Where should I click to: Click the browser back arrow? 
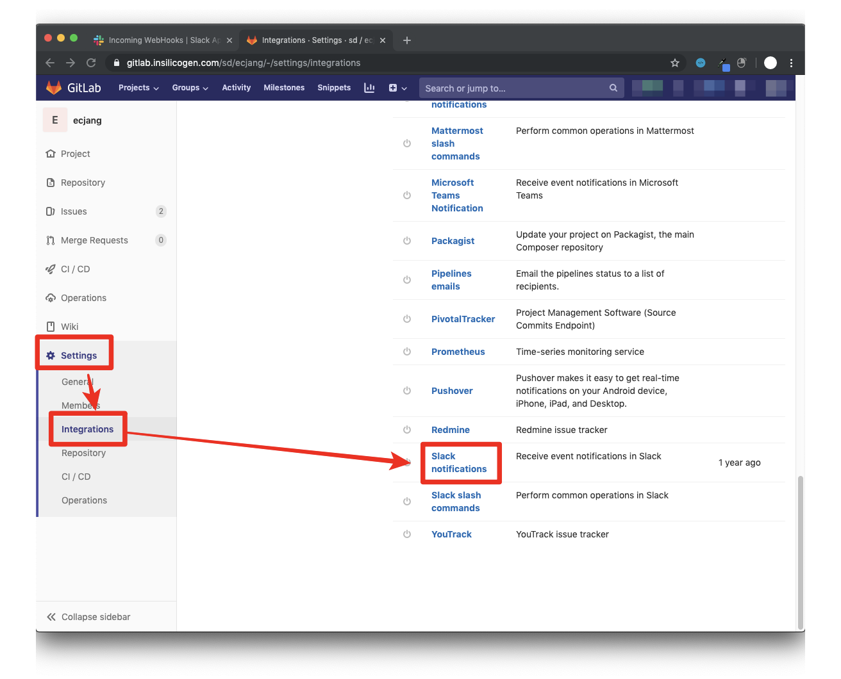pos(50,63)
